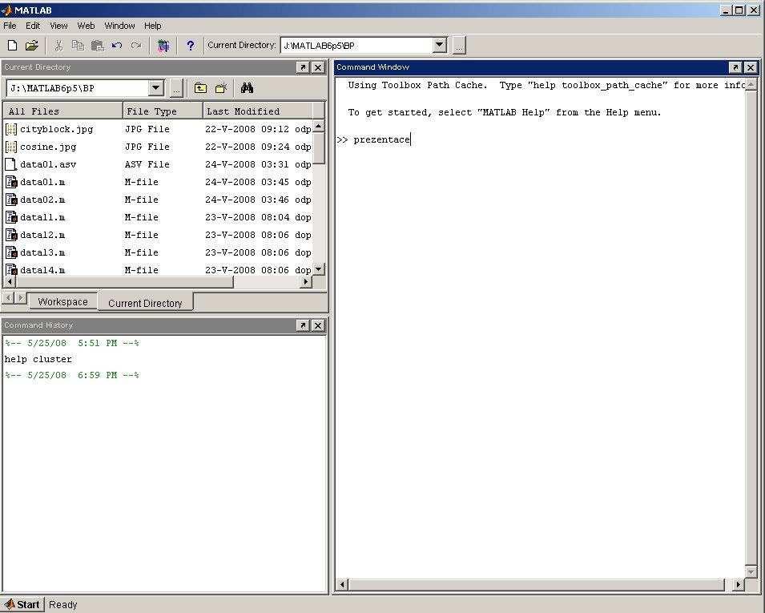Click Command Window scroll right arrow
Viewport: 765px width, 613px height.
739,584
